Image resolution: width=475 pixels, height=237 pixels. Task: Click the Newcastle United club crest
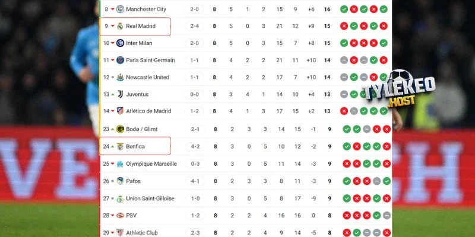click(120, 77)
